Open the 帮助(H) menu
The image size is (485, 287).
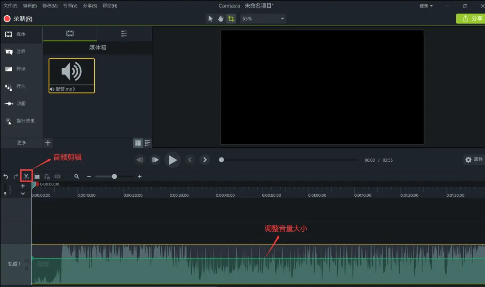pyautogui.click(x=110, y=6)
